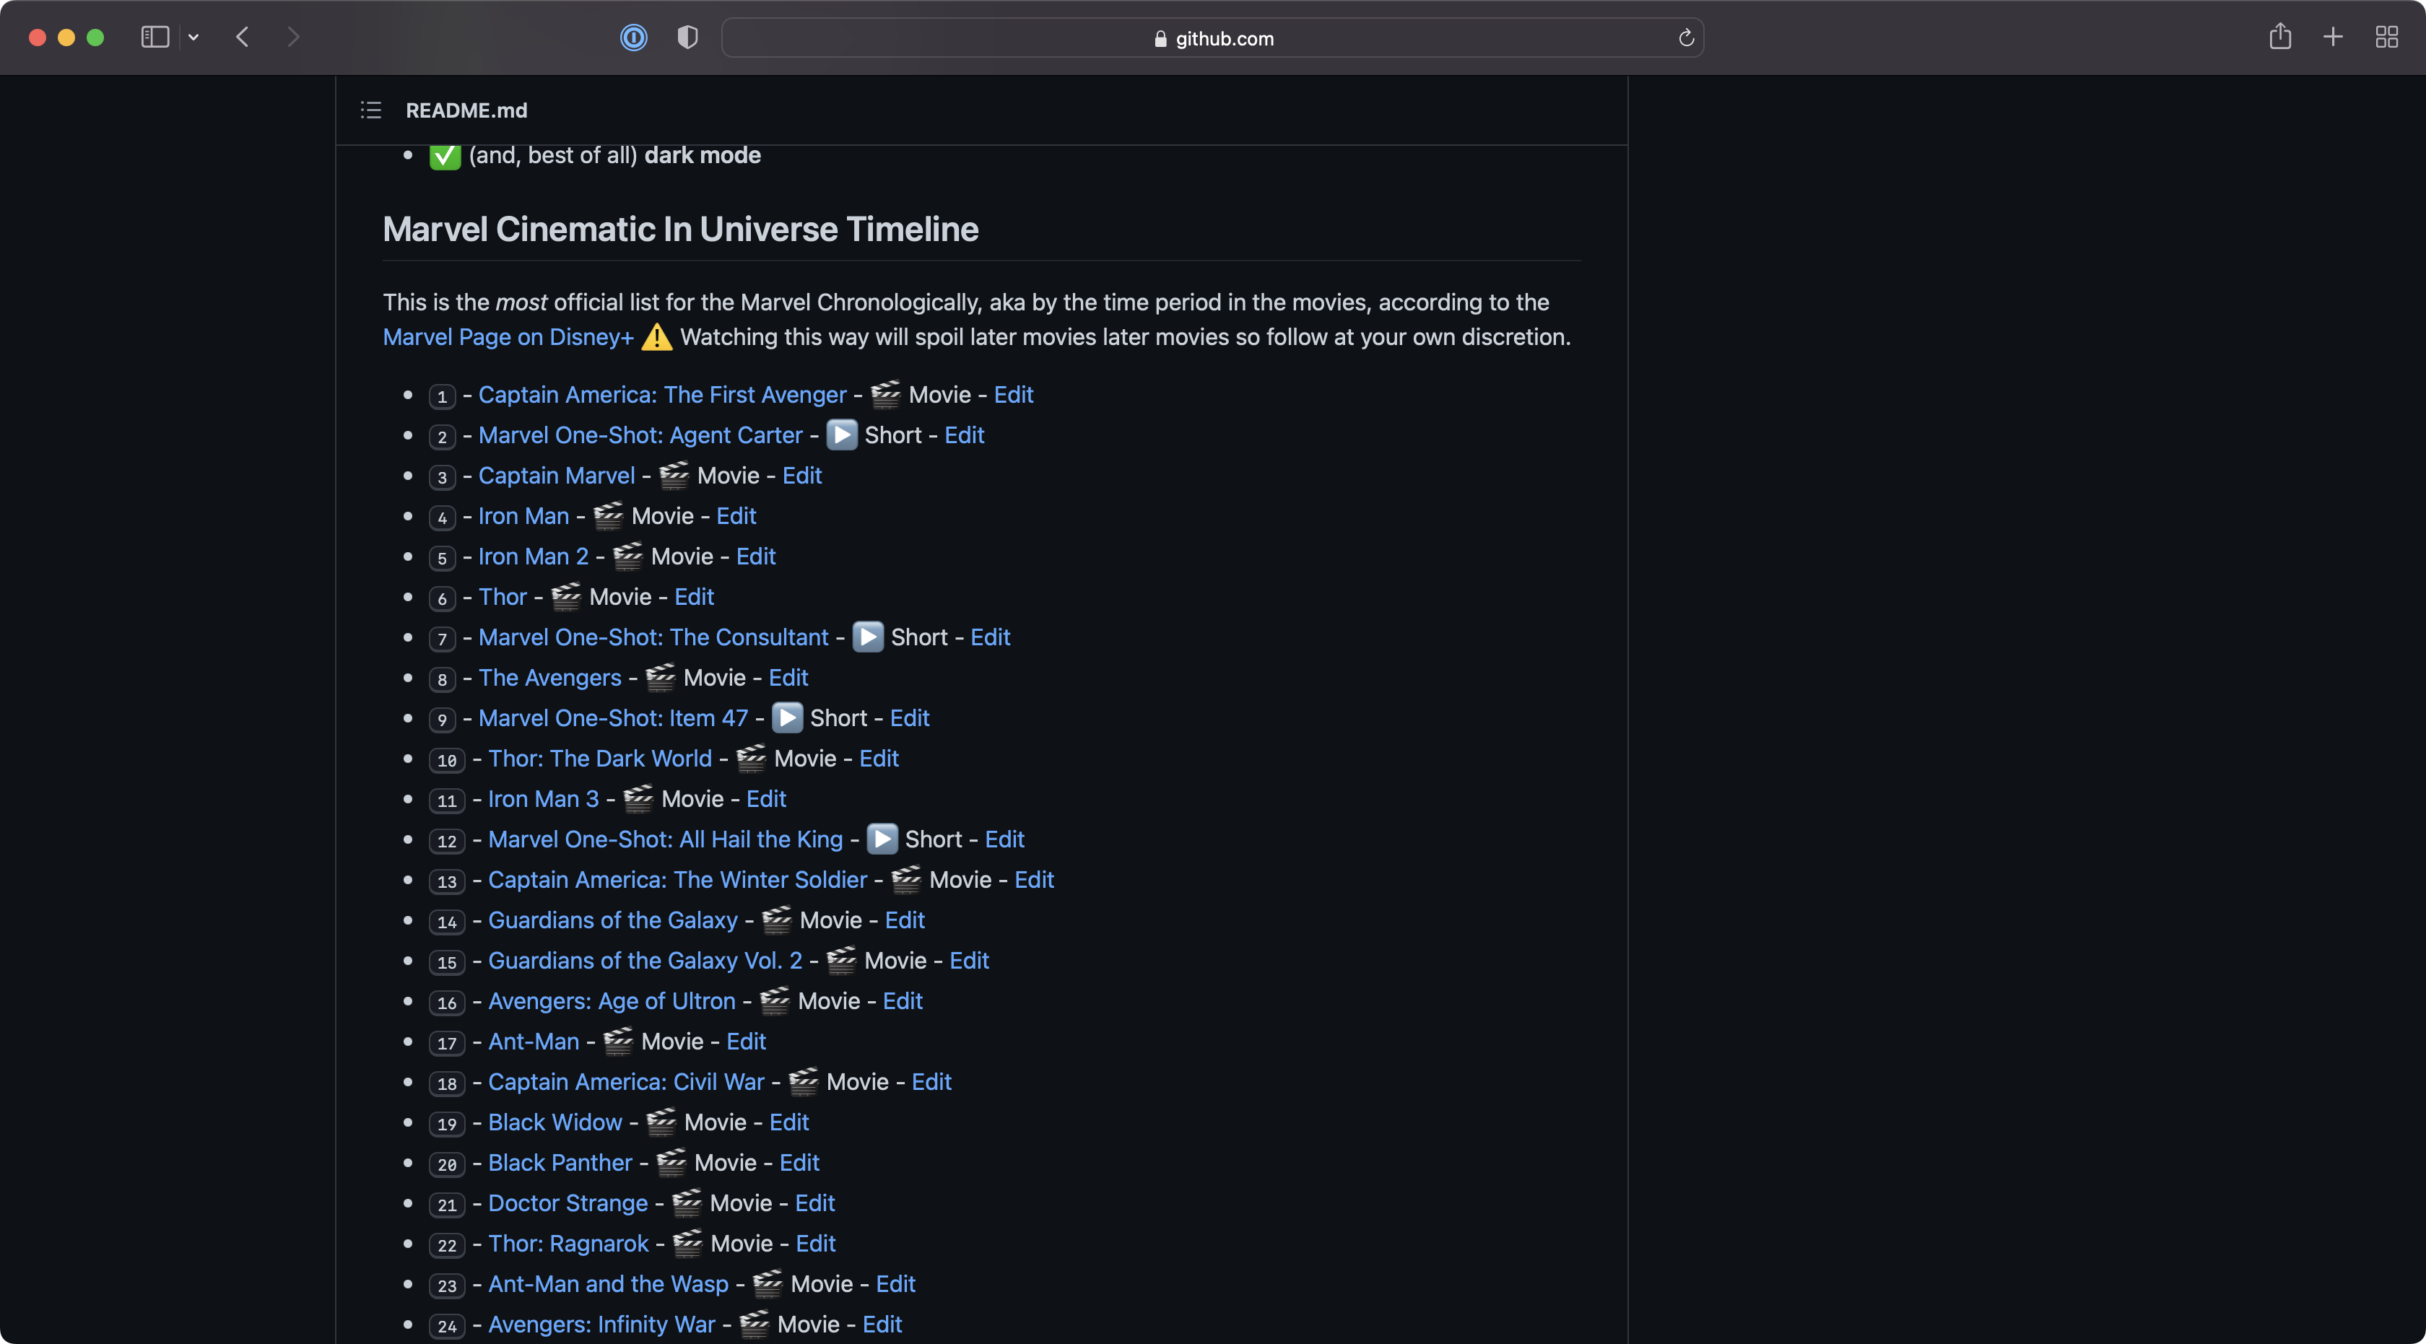Screen dimensions: 2426x1344
Task: Reload the github.com page
Action: [x=1686, y=38]
